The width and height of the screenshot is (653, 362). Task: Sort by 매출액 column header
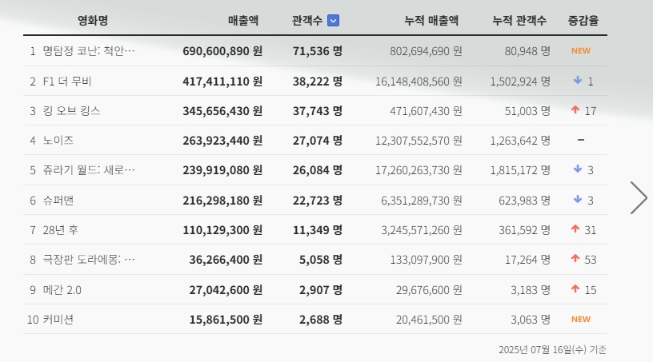point(242,22)
